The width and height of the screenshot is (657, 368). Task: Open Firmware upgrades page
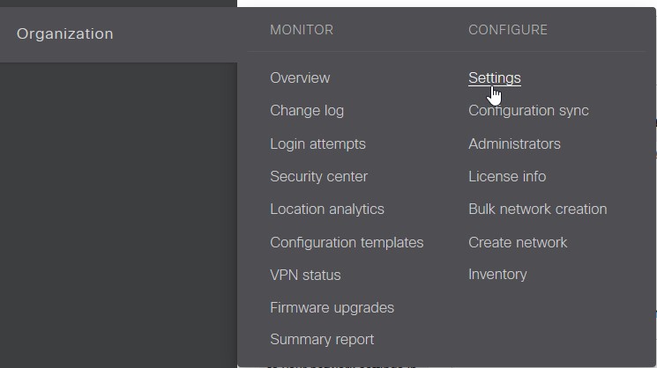click(x=332, y=308)
